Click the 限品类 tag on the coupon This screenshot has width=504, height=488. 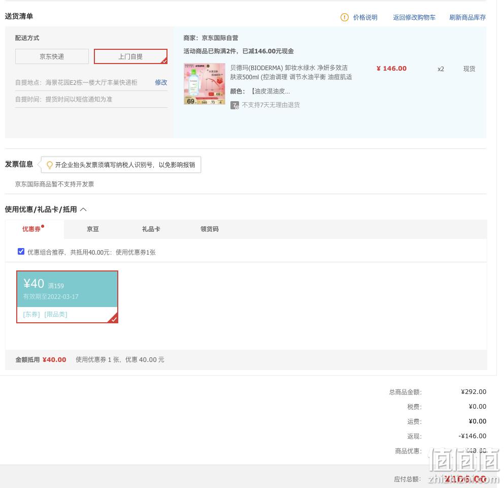point(56,315)
